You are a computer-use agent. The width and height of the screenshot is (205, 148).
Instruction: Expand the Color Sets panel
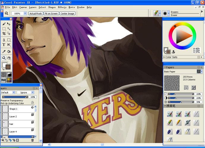click(164, 57)
